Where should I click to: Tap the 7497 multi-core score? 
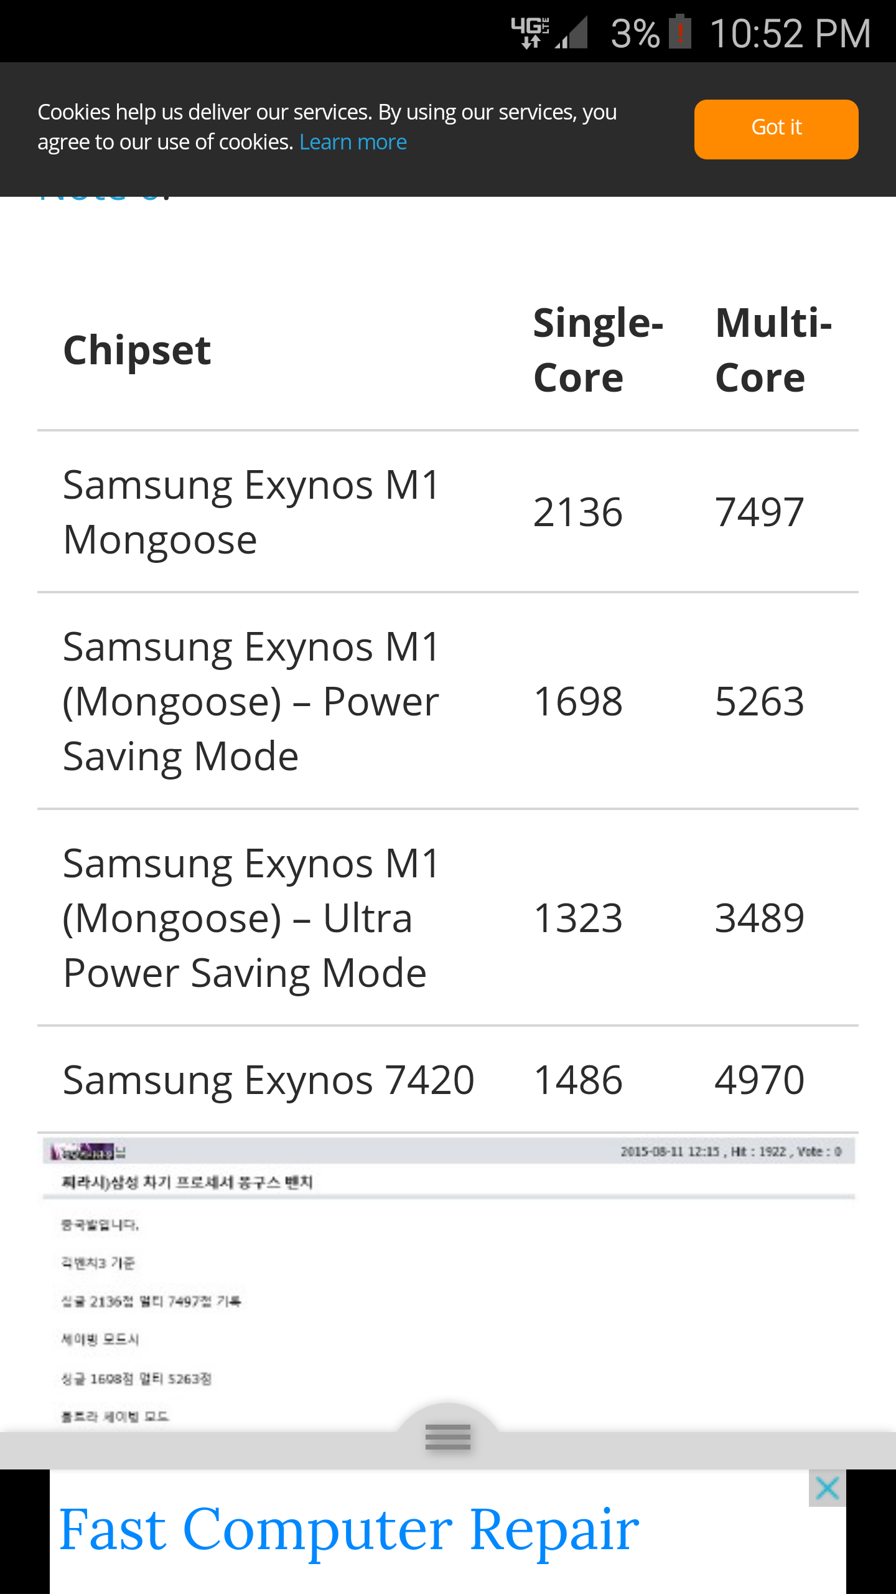(x=760, y=512)
